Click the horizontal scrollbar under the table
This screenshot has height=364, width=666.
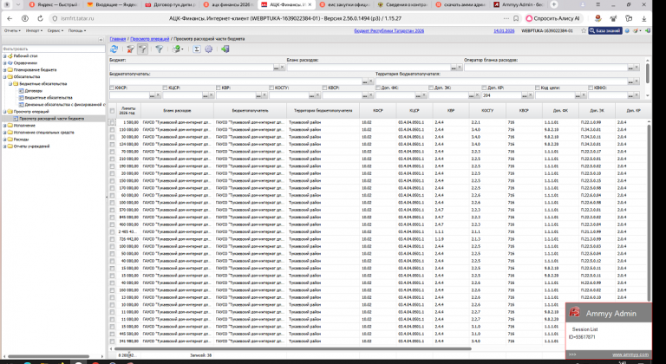tap(294, 348)
